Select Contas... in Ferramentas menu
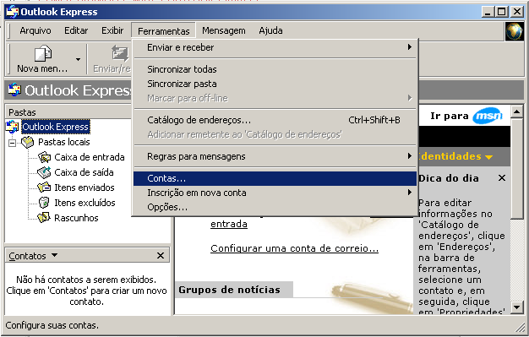Viewport: 529px width, 337px height. point(275,178)
